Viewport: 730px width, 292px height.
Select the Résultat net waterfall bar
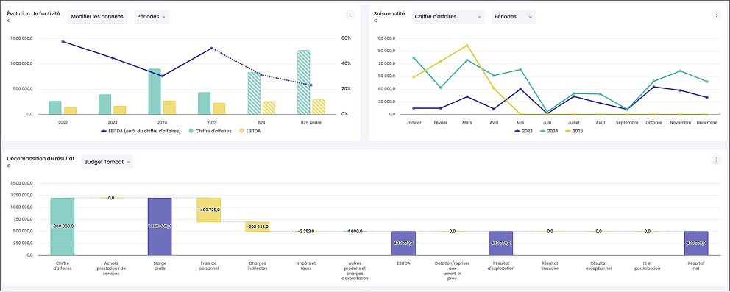click(x=696, y=243)
